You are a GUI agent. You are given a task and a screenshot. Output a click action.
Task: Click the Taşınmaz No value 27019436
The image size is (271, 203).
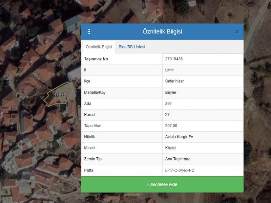click(174, 59)
